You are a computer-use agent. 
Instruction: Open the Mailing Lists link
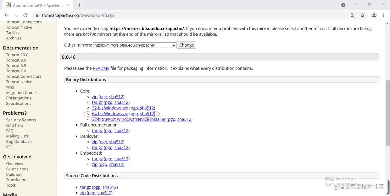(17, 136)
